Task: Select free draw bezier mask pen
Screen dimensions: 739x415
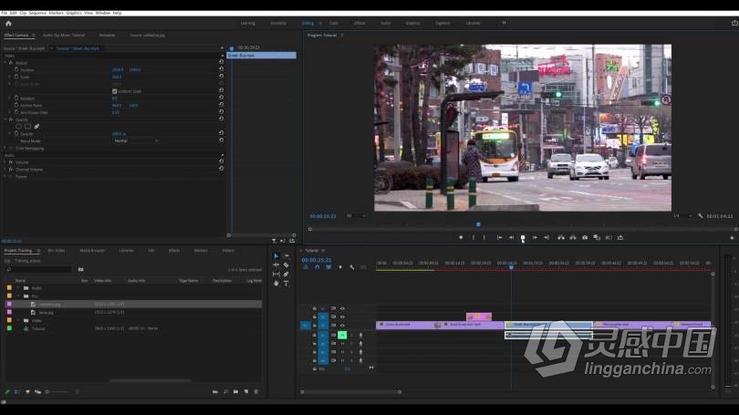Action: (36, 126)
